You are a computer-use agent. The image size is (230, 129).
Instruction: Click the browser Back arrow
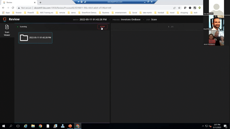pyautogui.click(x=3, y=8)
